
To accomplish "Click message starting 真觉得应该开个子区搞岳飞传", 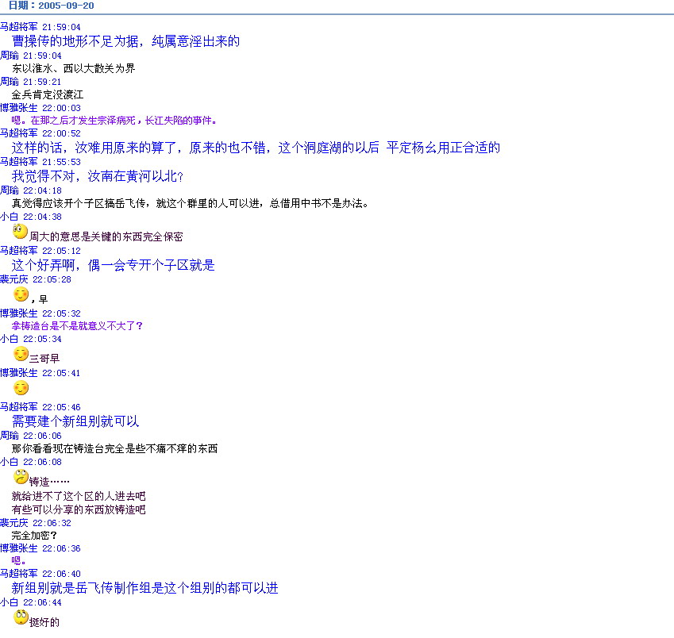I will point(190,204).
